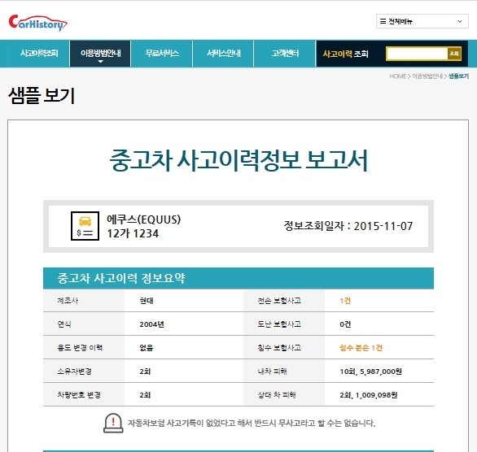
Task: Click the 조회 search button
Action: [454, 54]
